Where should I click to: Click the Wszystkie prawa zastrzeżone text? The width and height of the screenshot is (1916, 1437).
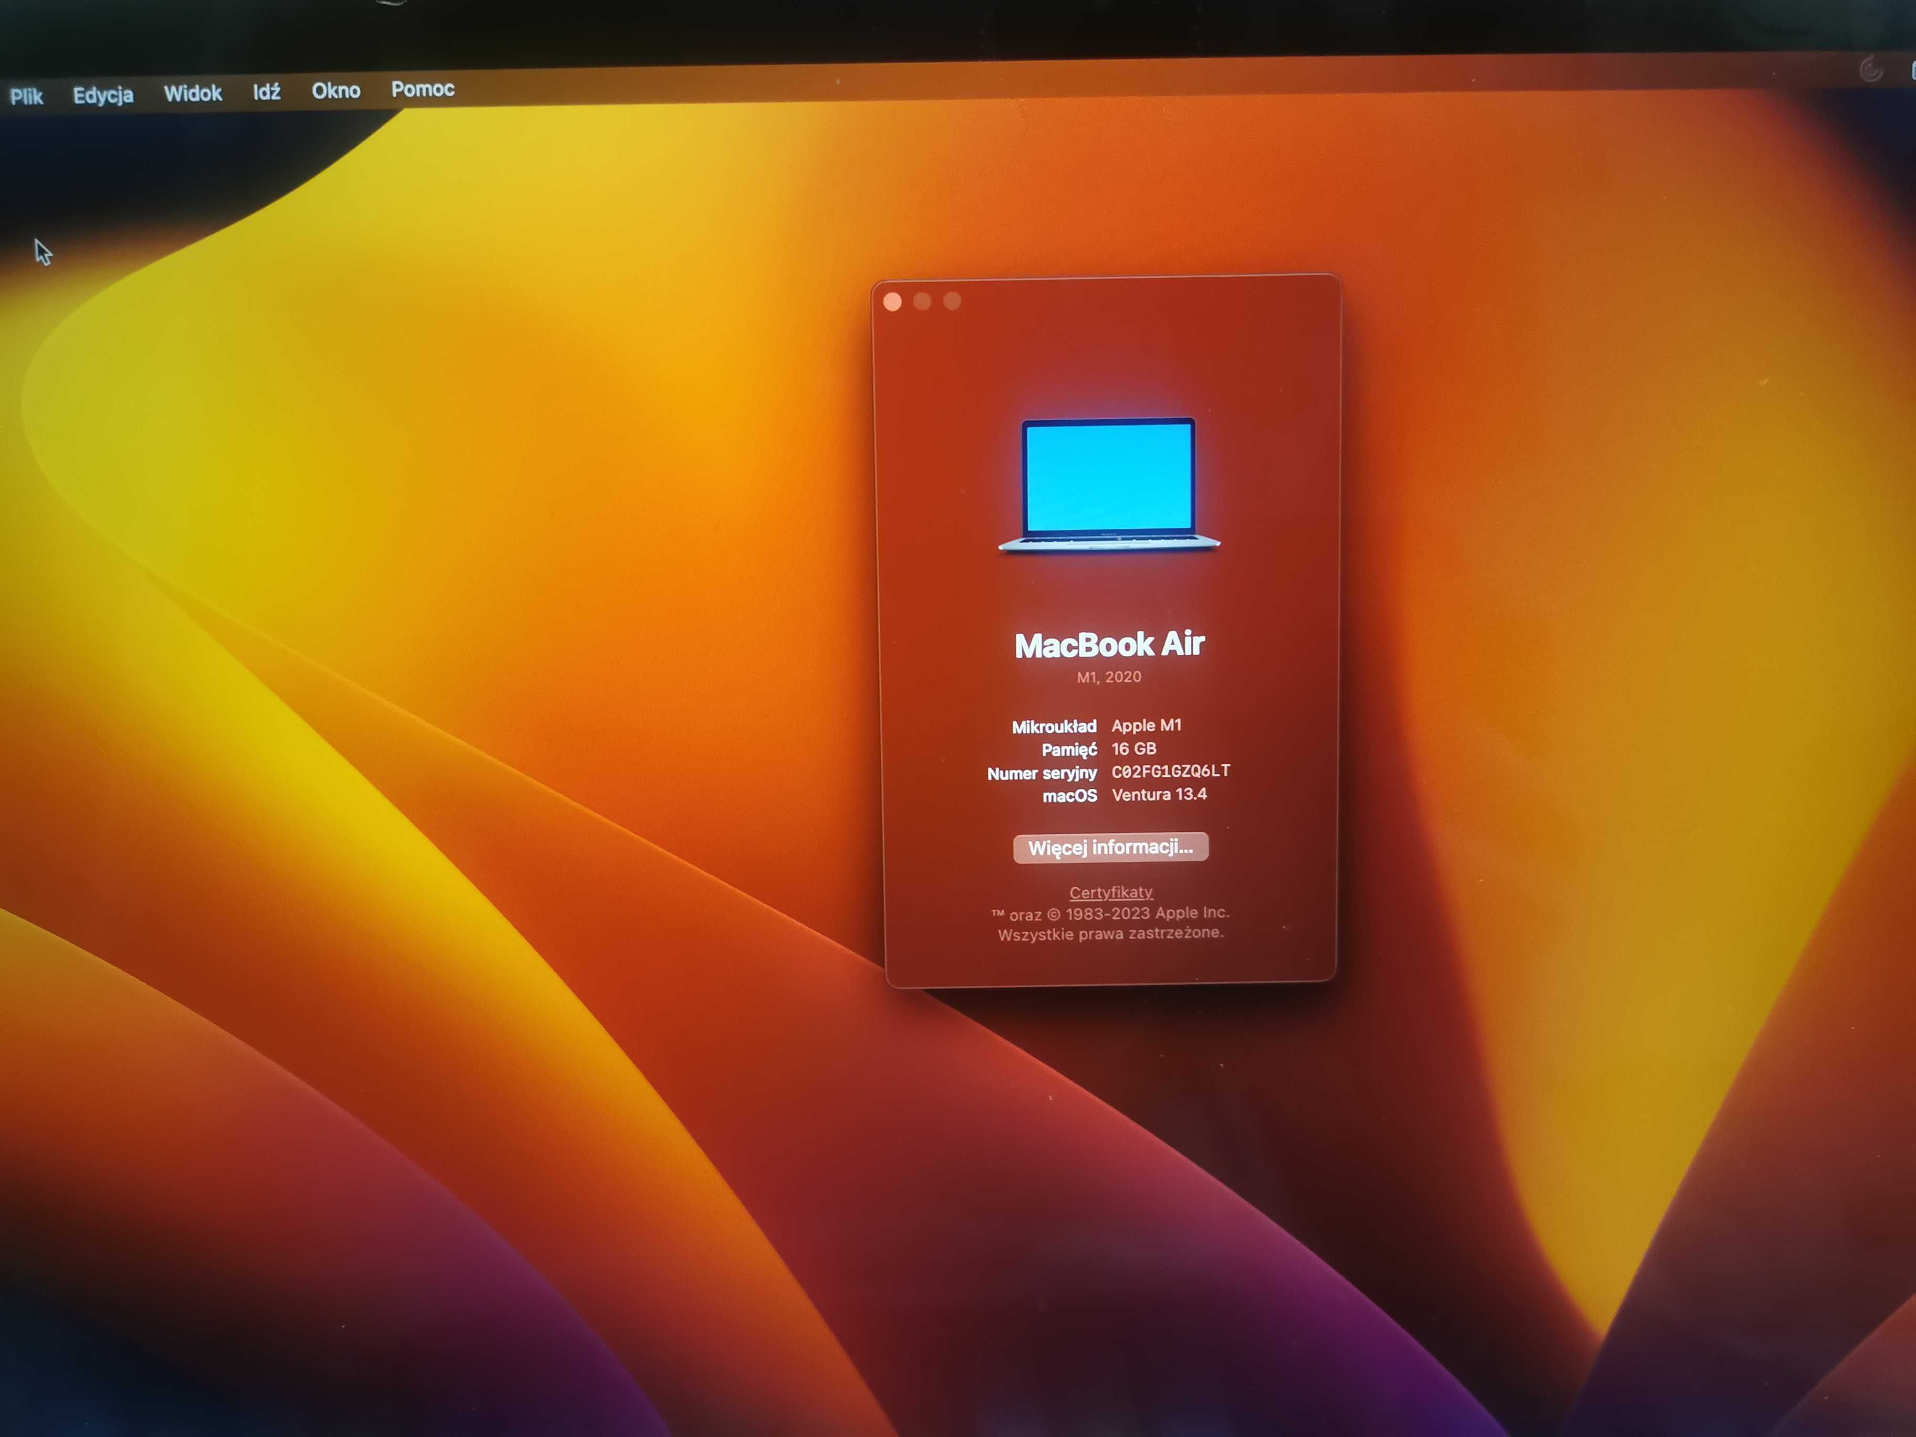tap(1110, 934)
